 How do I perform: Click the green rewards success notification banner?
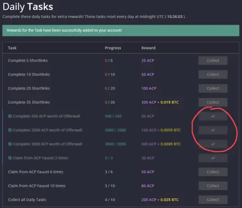(121, 30)
